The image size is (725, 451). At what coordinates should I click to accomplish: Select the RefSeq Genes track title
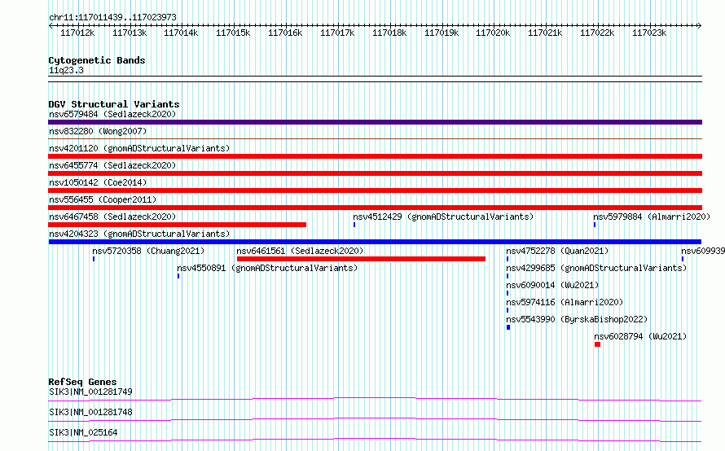click(82, 382)
